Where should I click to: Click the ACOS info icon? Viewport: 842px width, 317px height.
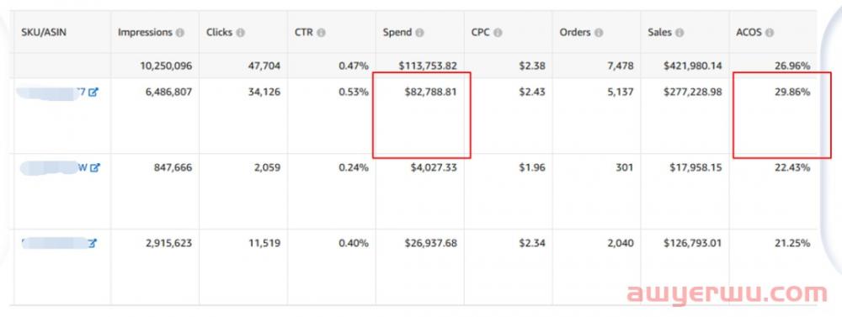pyautogui.click(x=770, y=33)
